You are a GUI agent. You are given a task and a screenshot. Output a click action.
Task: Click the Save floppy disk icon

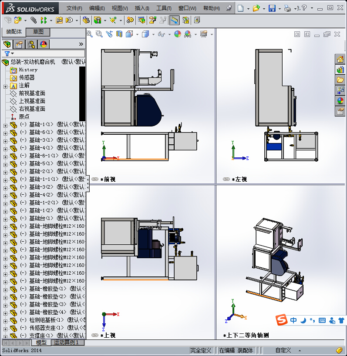coord(272,8)
